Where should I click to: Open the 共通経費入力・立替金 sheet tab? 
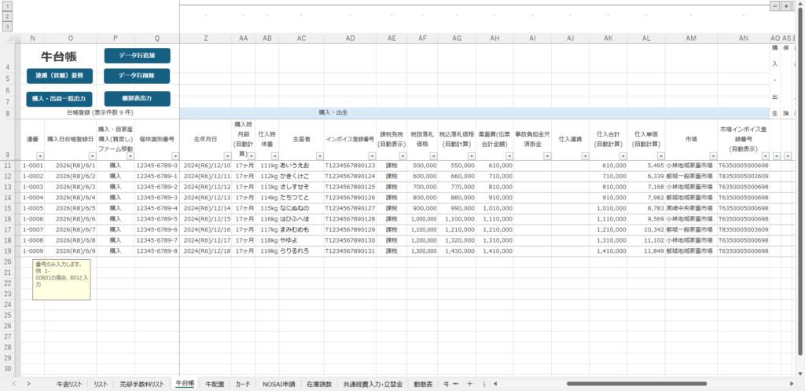pos(373,384)
